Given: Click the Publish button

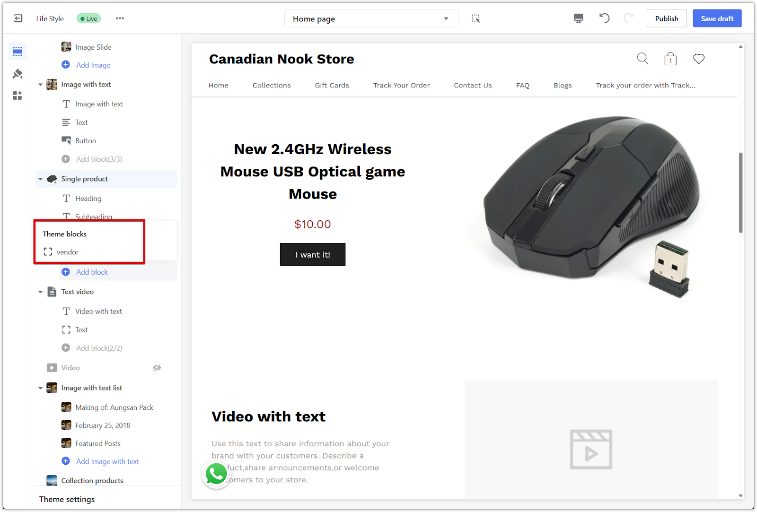Looking at the screenshot, I should click(667, 18).
